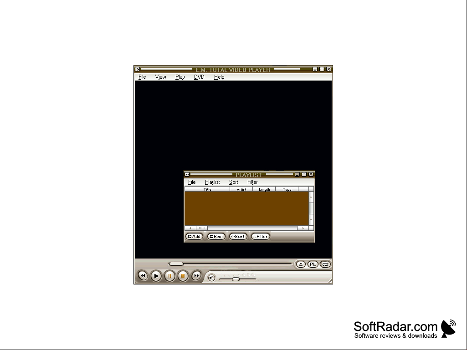467x350 pixels.
Task: Mute audio with the speaker icon
Action: (211, 278)
